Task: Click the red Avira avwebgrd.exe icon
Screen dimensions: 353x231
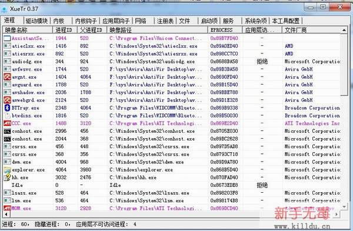Action: (x=7, y=100)
